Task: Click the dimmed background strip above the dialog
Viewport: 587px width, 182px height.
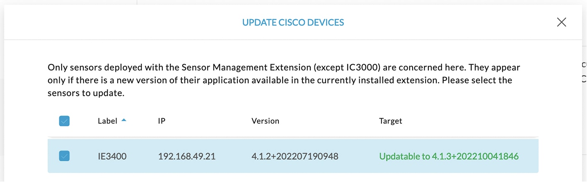Action: [x=293, y=2]
